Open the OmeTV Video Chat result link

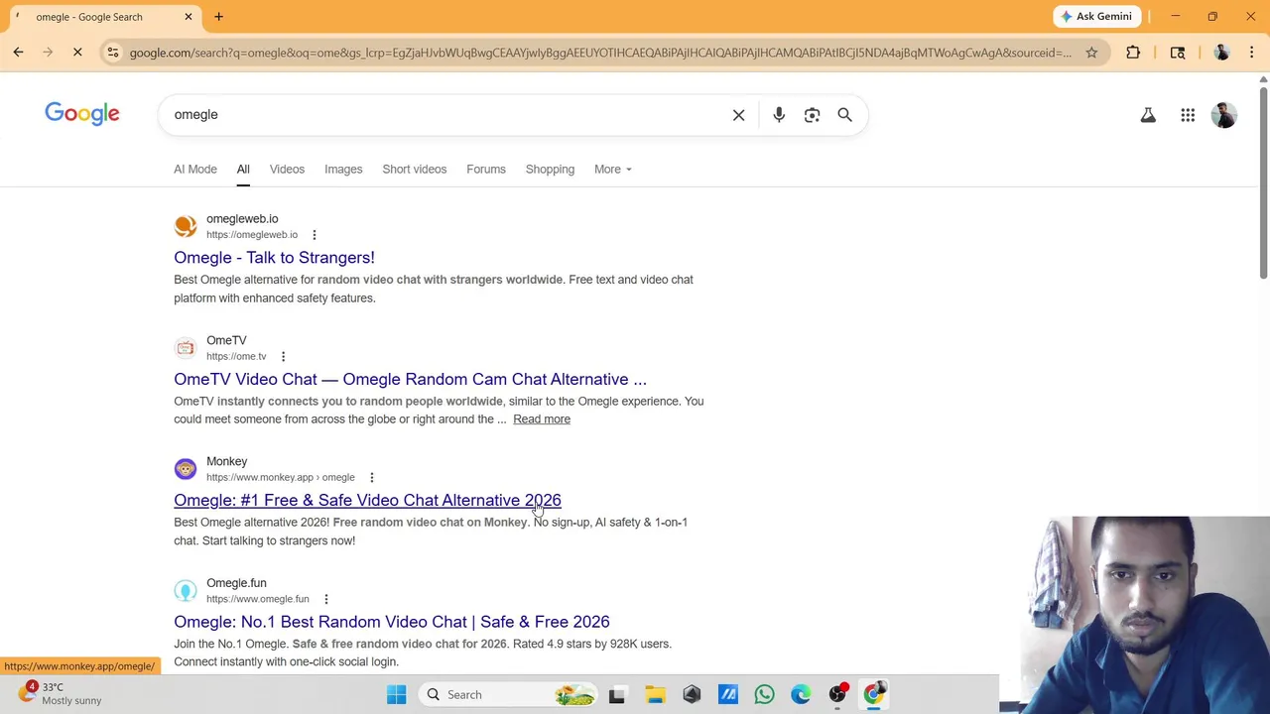point(410,379)
